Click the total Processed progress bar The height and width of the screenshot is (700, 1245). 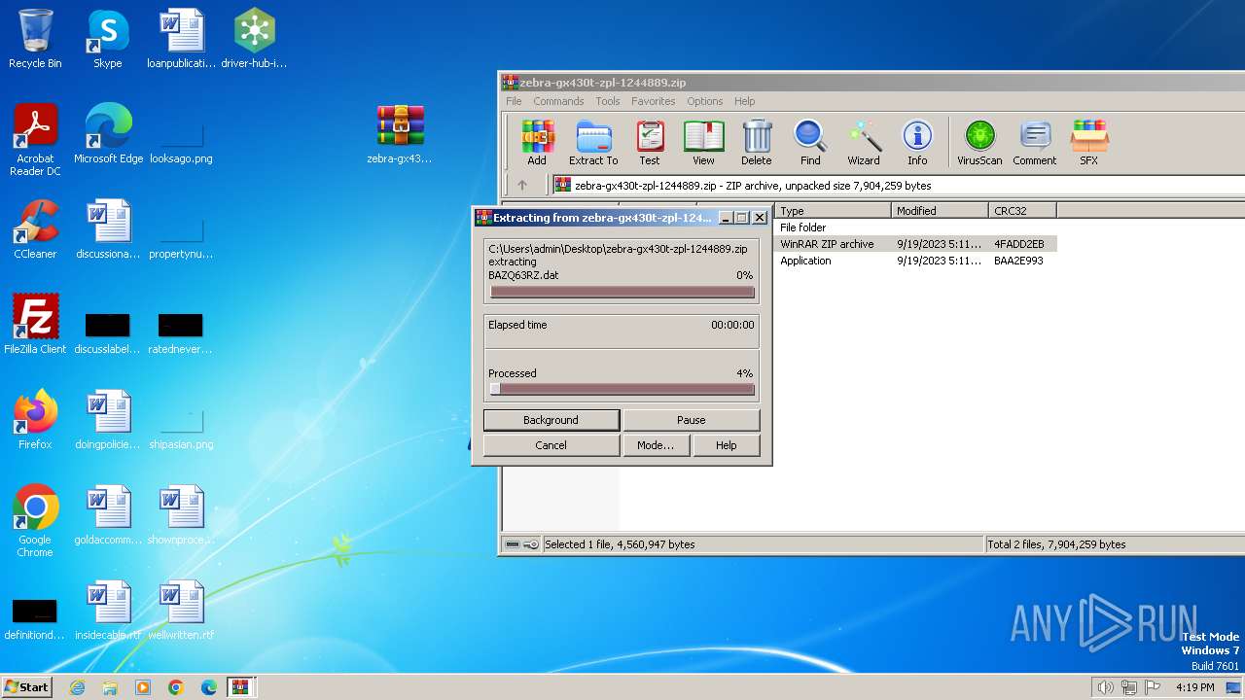(x=622, y=389)
